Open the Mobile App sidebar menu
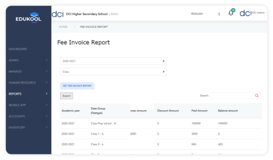This screenshot has height=160, width=273. (x=17, y=105)
